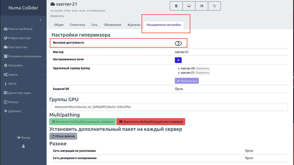
Task: Click the Изменить link under vserver-21 title
Action: click(57, 16)
